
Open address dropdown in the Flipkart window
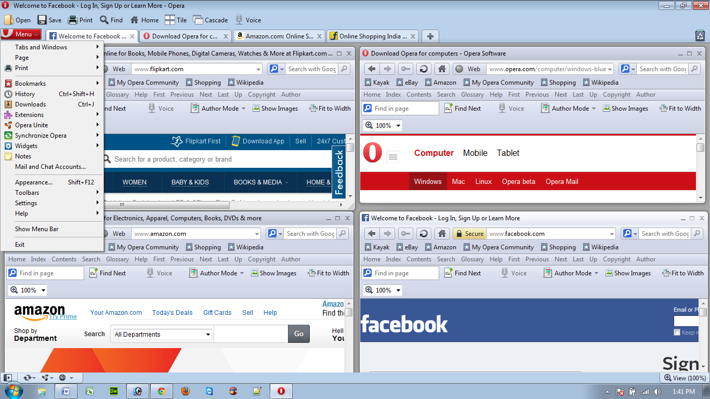(x=258, y=69)
